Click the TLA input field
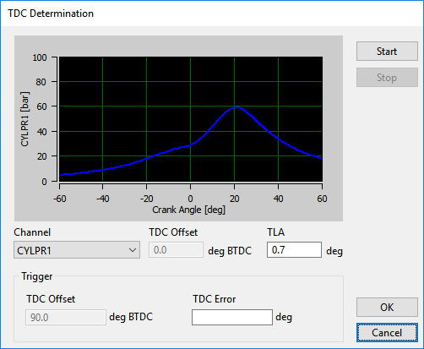This screenshot has height=349, width=424. [294, 250]
